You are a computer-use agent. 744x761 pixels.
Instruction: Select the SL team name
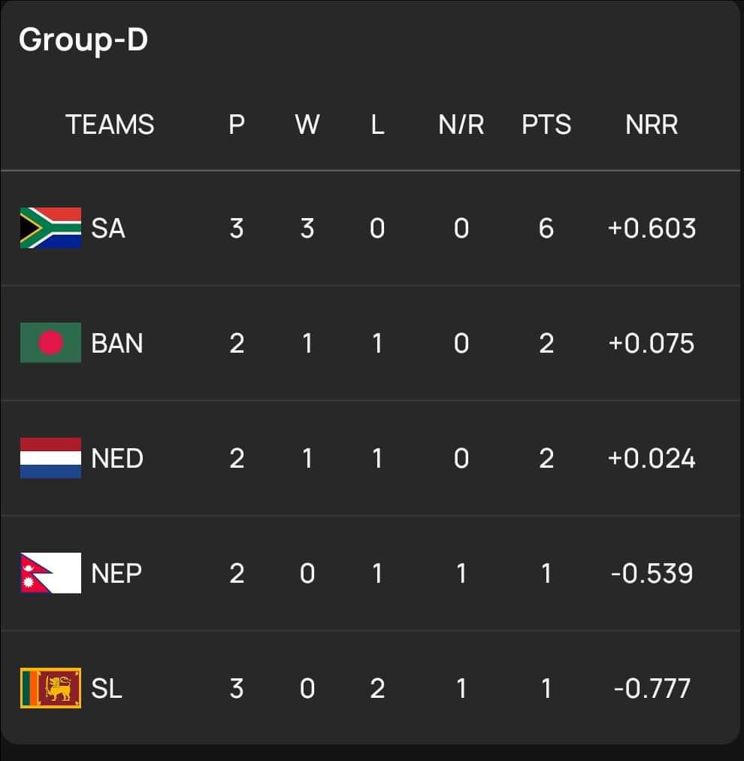[x=107, y=688]
